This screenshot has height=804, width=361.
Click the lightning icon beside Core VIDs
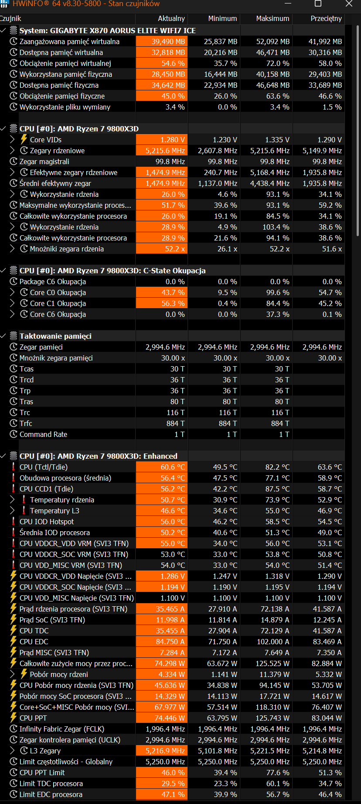(24, 140)
